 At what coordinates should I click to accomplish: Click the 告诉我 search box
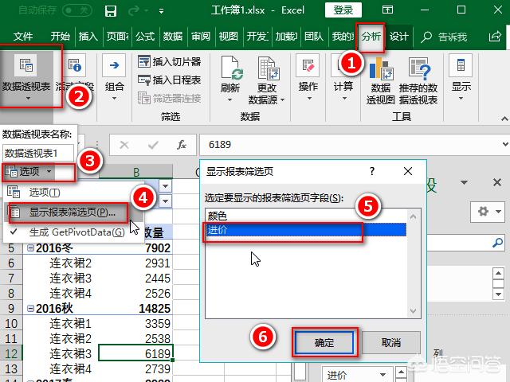click(x=444, y=37)
